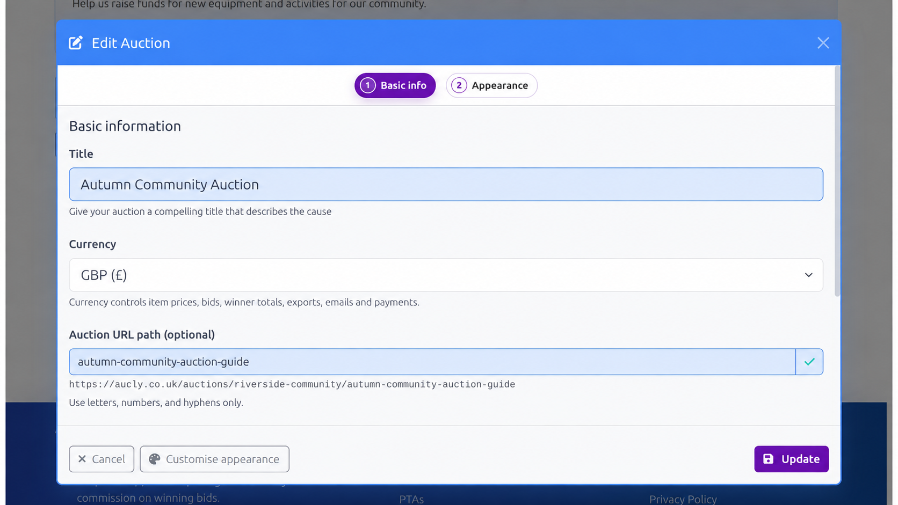This screenshot has width=898, height=505.
Task: Click the Auction URL path input field
Action: coord(432,362)
